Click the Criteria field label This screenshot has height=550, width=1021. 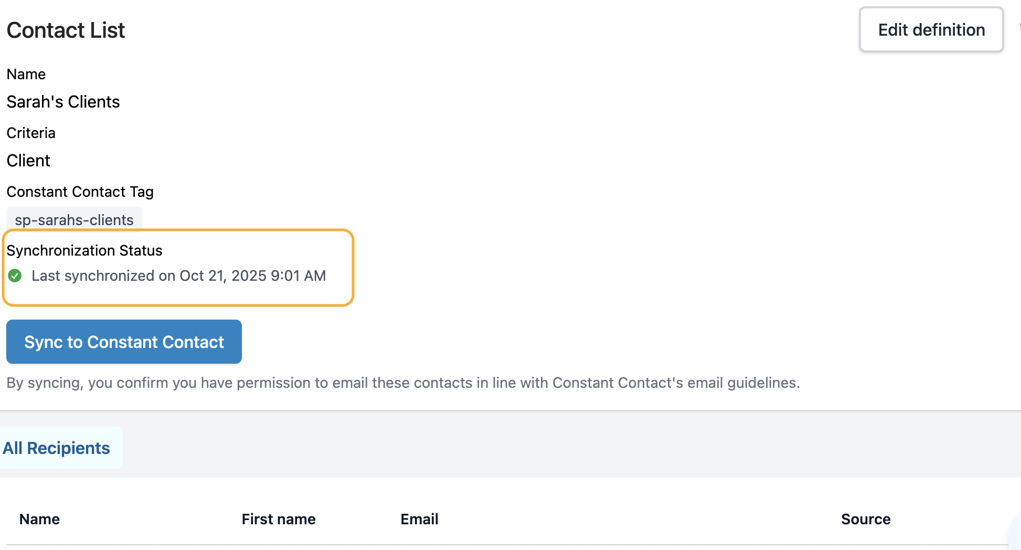(31, 133)
